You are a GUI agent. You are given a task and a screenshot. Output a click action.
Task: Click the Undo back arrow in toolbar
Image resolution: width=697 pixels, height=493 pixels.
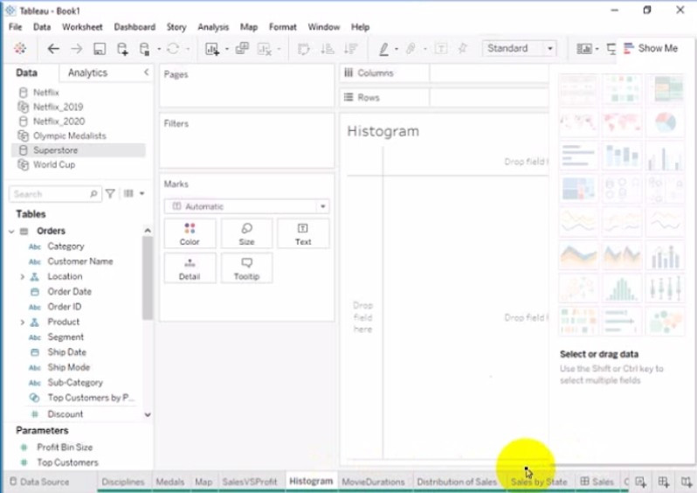click(x=54, y=49)
